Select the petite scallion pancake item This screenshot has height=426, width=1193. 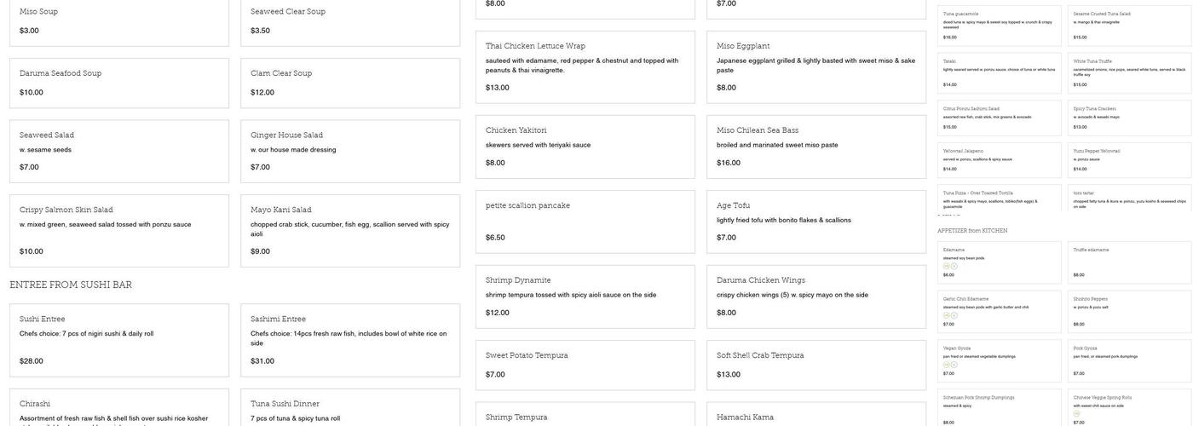pyautogui.click(x=585, y=222)
